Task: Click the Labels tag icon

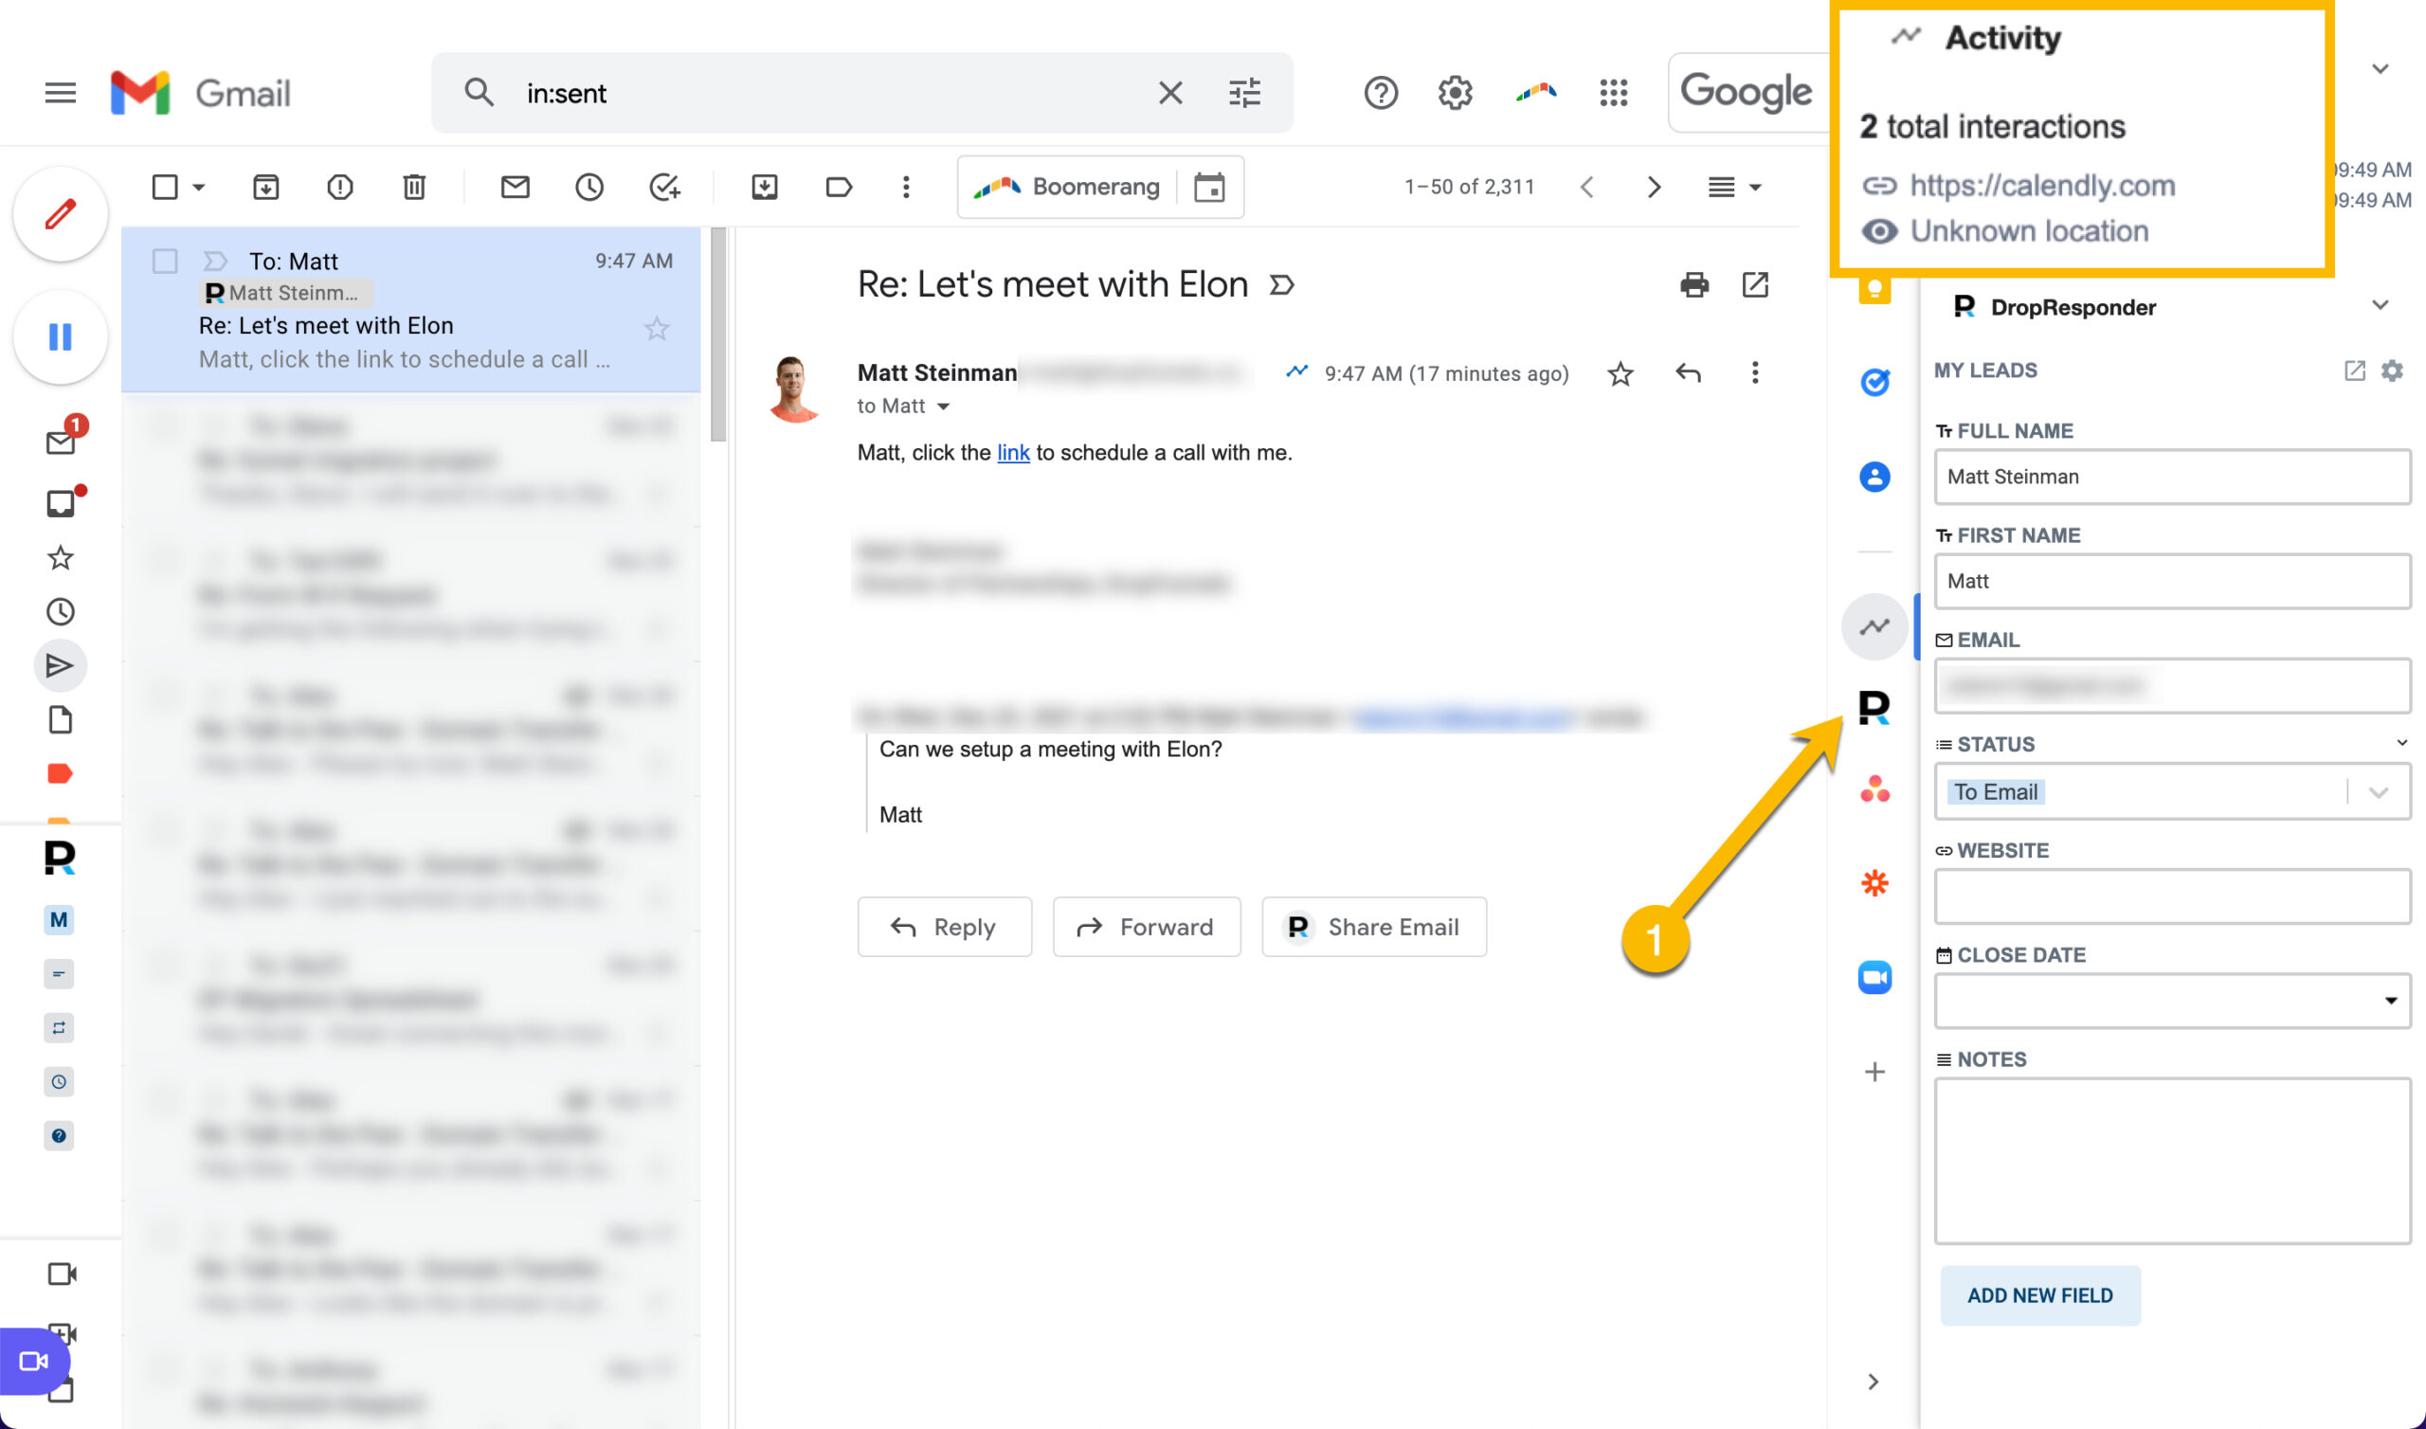Action: coord(839,187)
